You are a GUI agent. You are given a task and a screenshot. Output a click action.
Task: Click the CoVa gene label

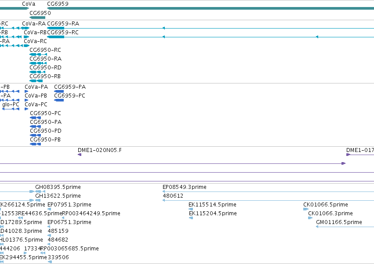pyautogui.click(x=29, y=4)
